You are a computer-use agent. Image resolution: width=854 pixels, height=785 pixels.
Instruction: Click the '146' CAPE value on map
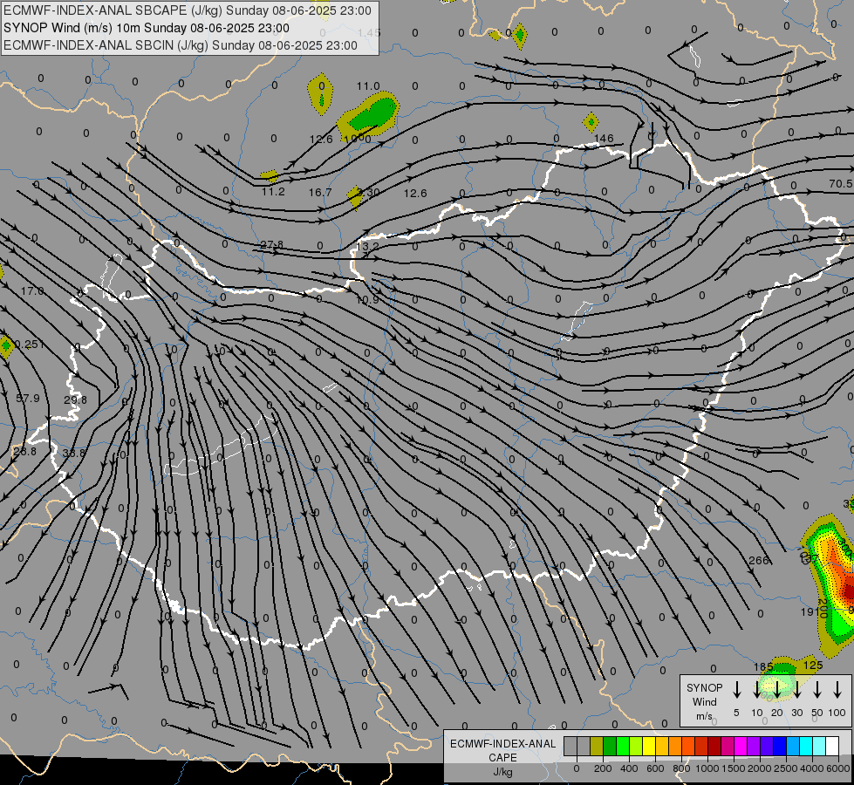pyautogui.click(x=604, y=139)
